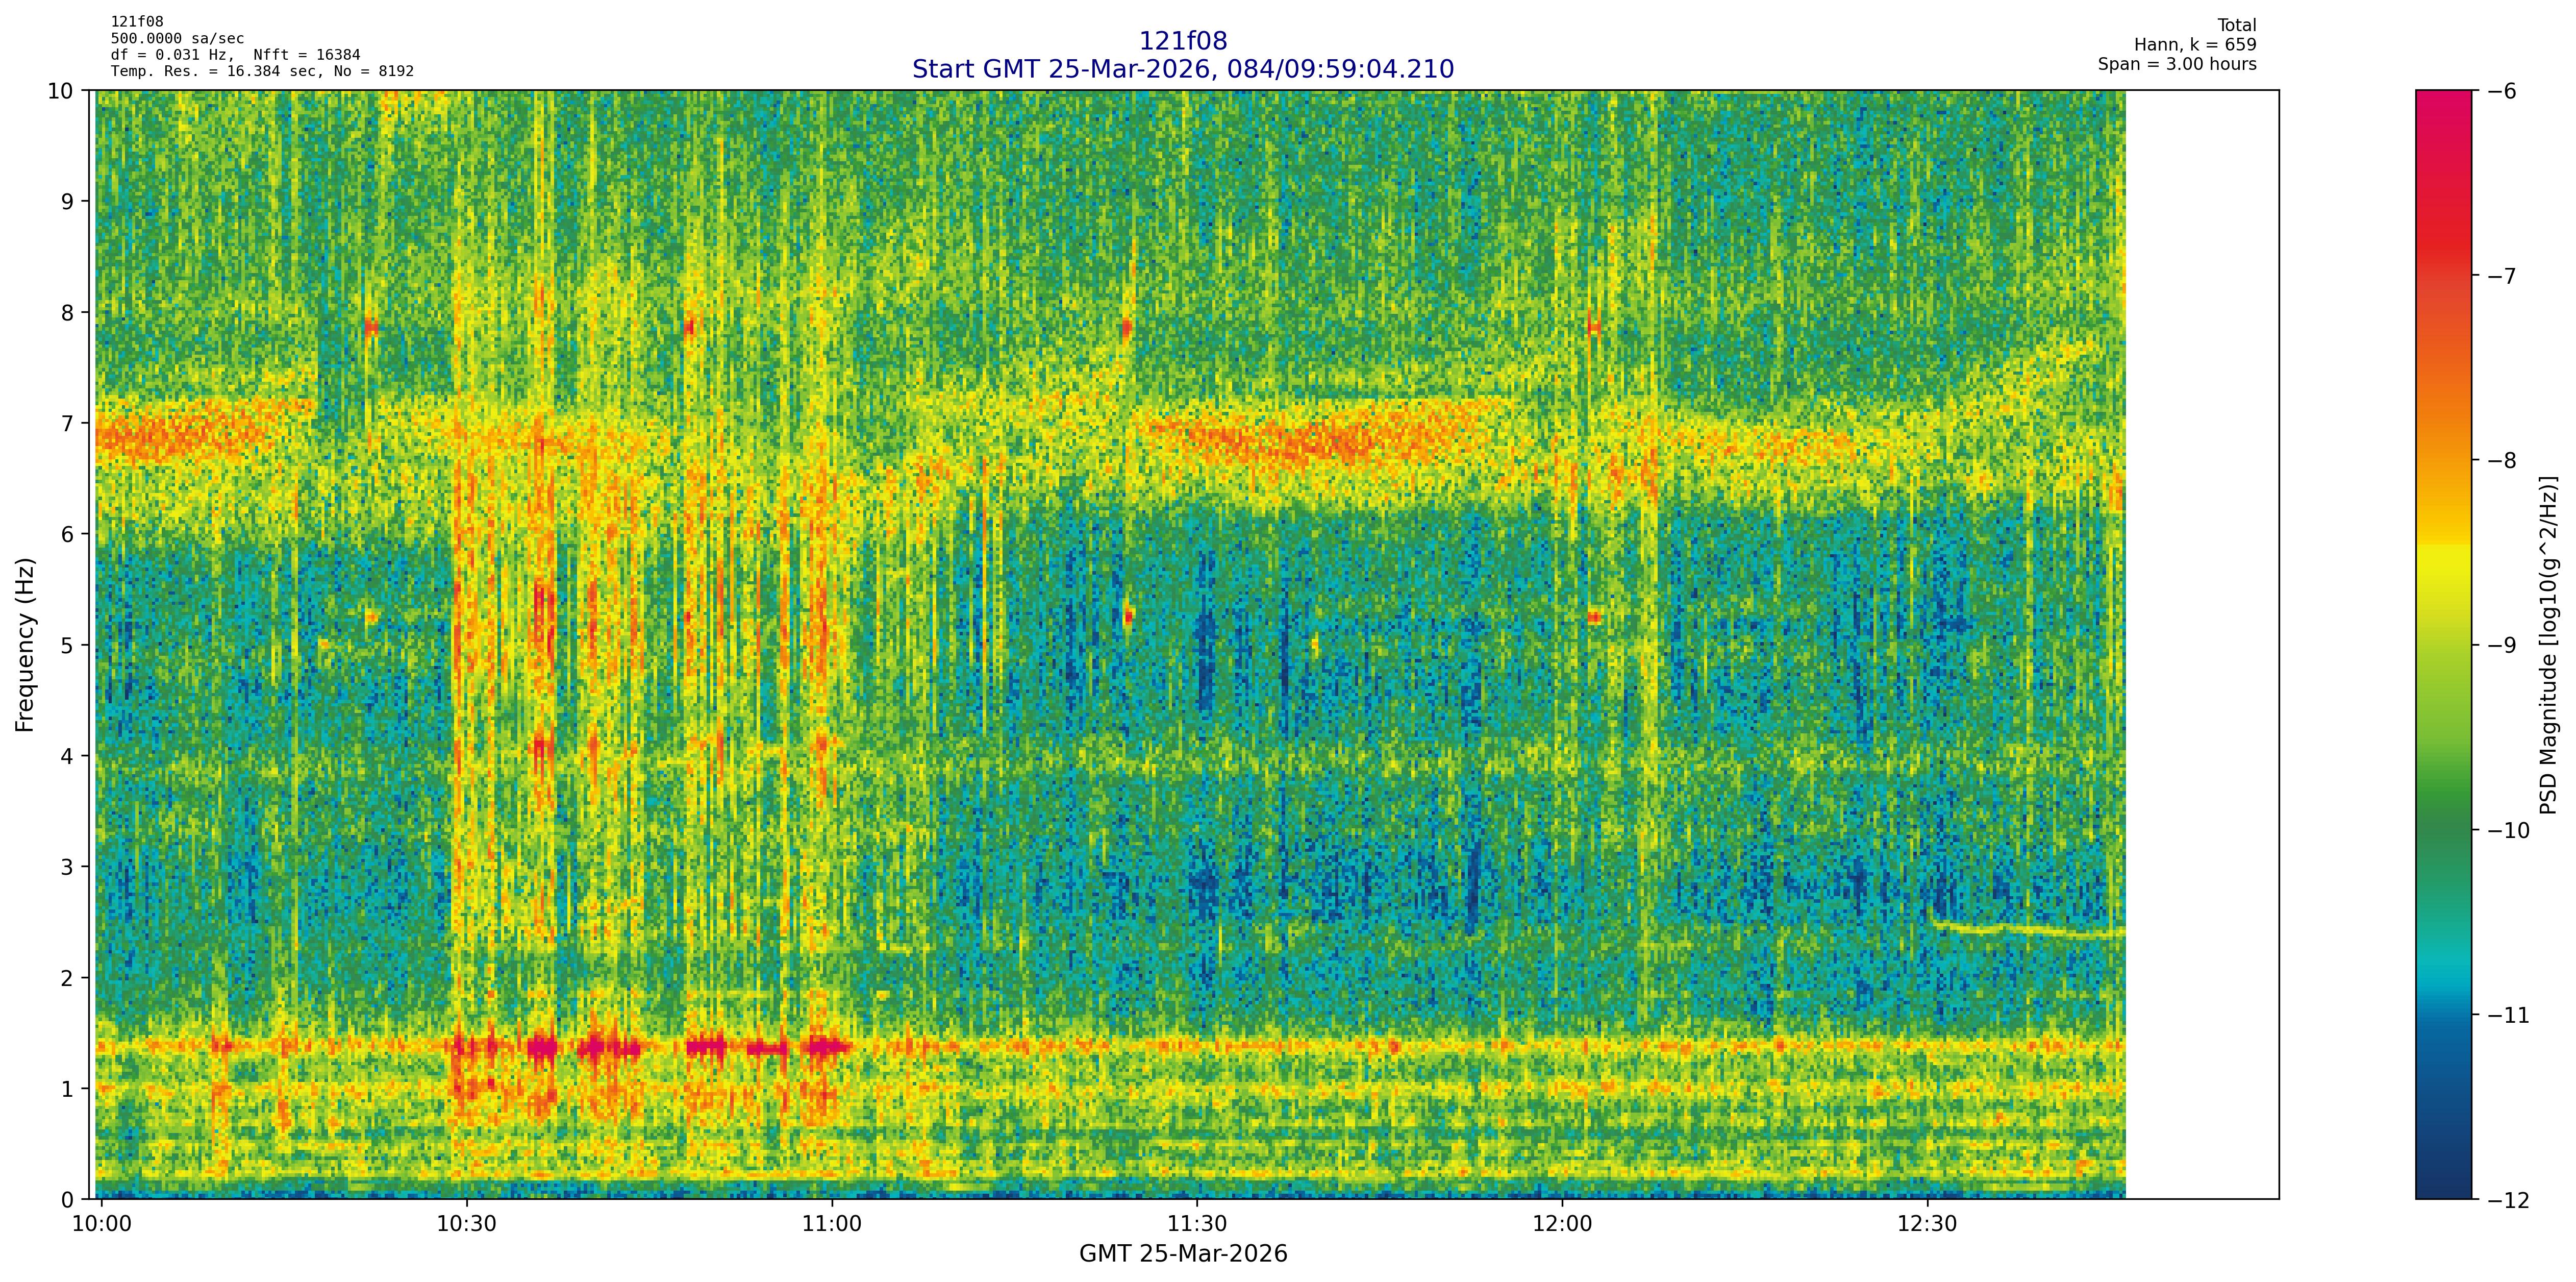Image resolution: width=2576 pixels, height=1282 pixels.
Task: Click the 12:30 time axis tick label
Action: click(x=1927, y=1225)
